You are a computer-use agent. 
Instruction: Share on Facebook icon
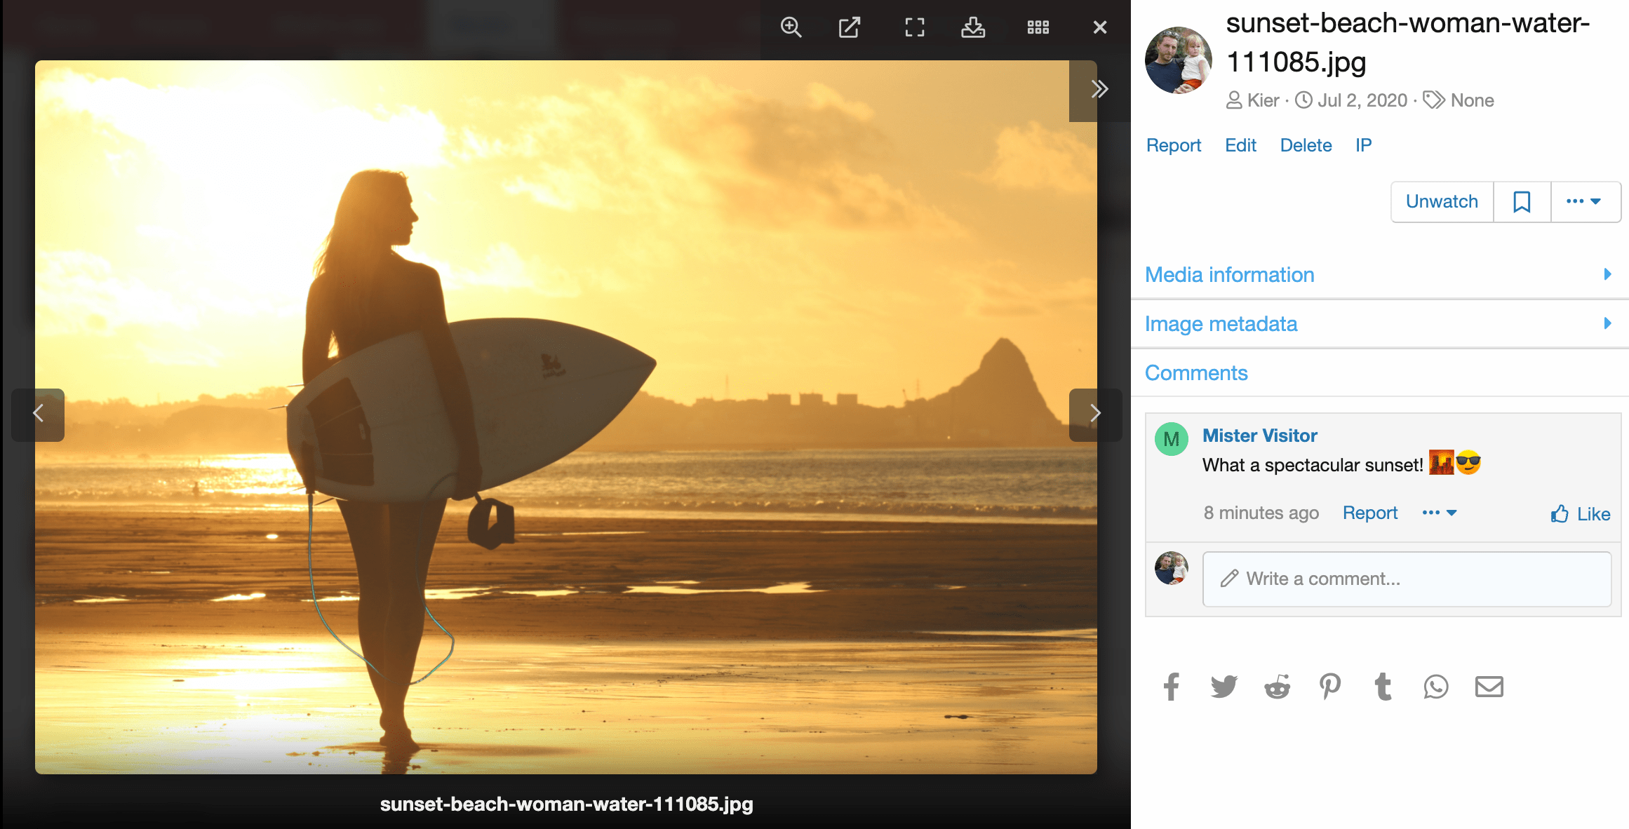(x=1171, y=687)
